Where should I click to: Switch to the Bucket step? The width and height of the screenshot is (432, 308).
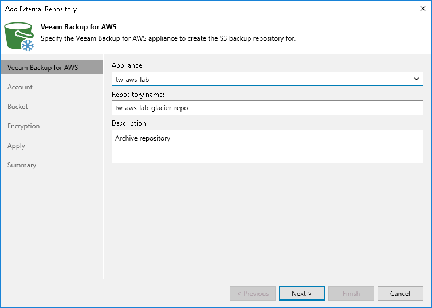tap(18, 107)
